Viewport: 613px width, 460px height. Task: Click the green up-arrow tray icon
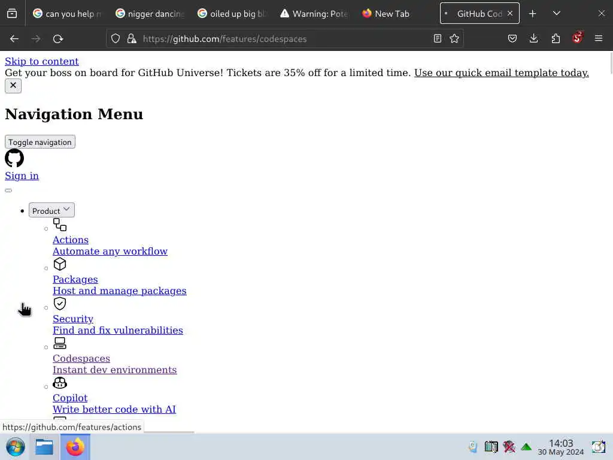click(x=526, y=447)
